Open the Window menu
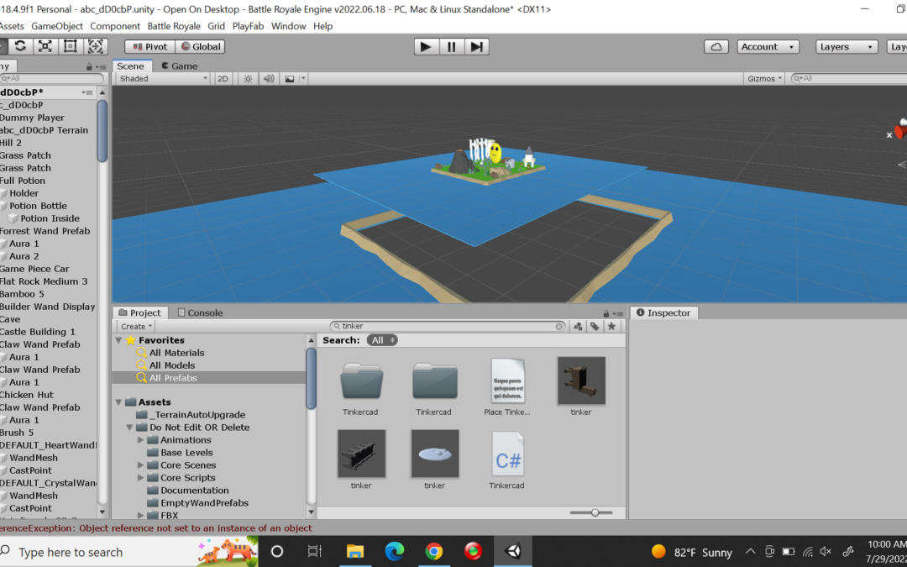The image size is (907, 567). (x=288, y=26)
